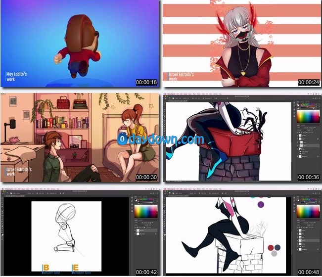Click Background layer name in 00:00:42 frame
The height and width of the screenshot is (277, 322).
[142, 234]
